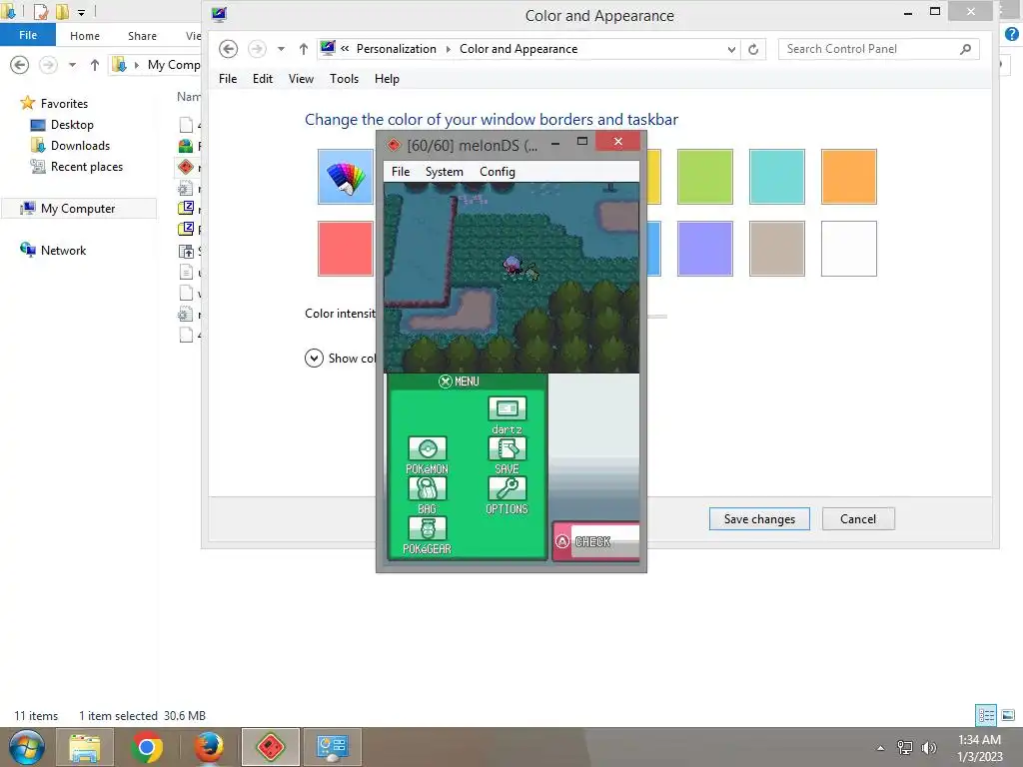The height and width of the screenshot is (767, 1023).
Task: Switch to Home tab in Explorer ribbon
Action: [85, 36]
